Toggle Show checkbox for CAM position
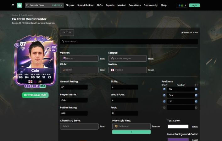 pos(164,95)
